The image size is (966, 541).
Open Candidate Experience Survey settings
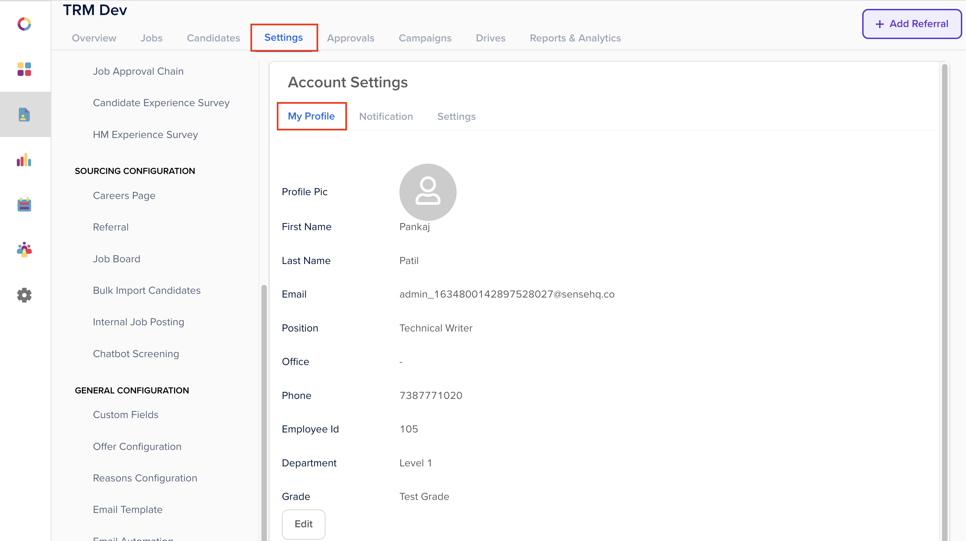(x=161, y=103)
